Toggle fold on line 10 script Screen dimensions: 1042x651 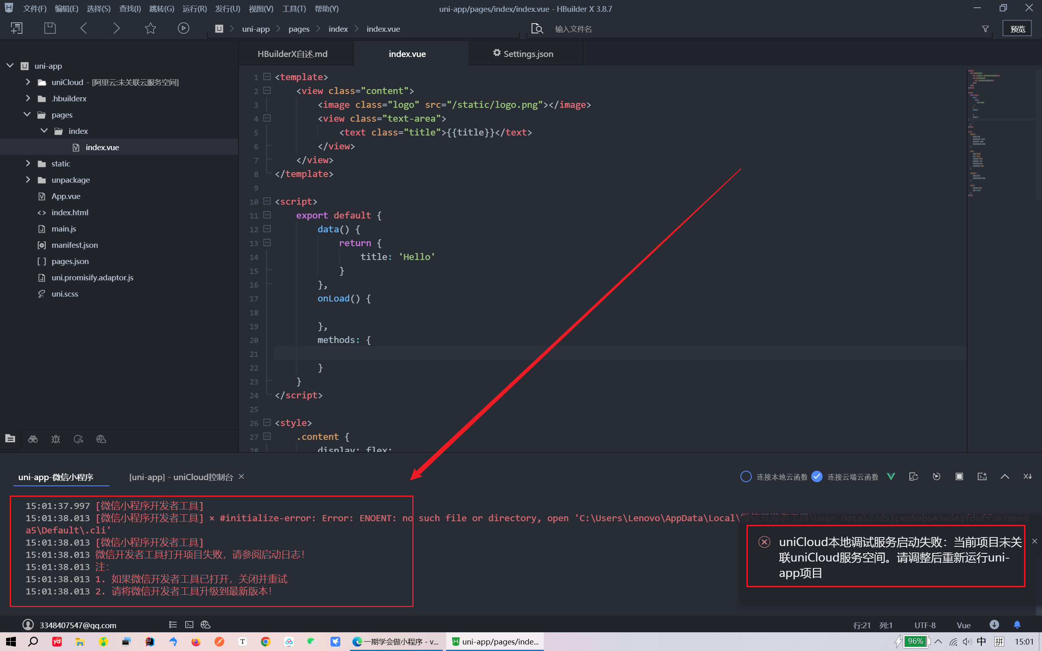tap(267, 201)
